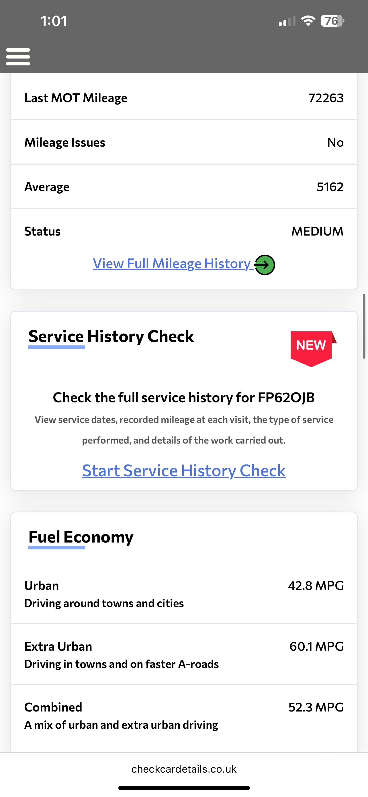Tap the Mileage Issues row label
The width and height of the screenshot is (368, 797).
(x=65, y=142)
